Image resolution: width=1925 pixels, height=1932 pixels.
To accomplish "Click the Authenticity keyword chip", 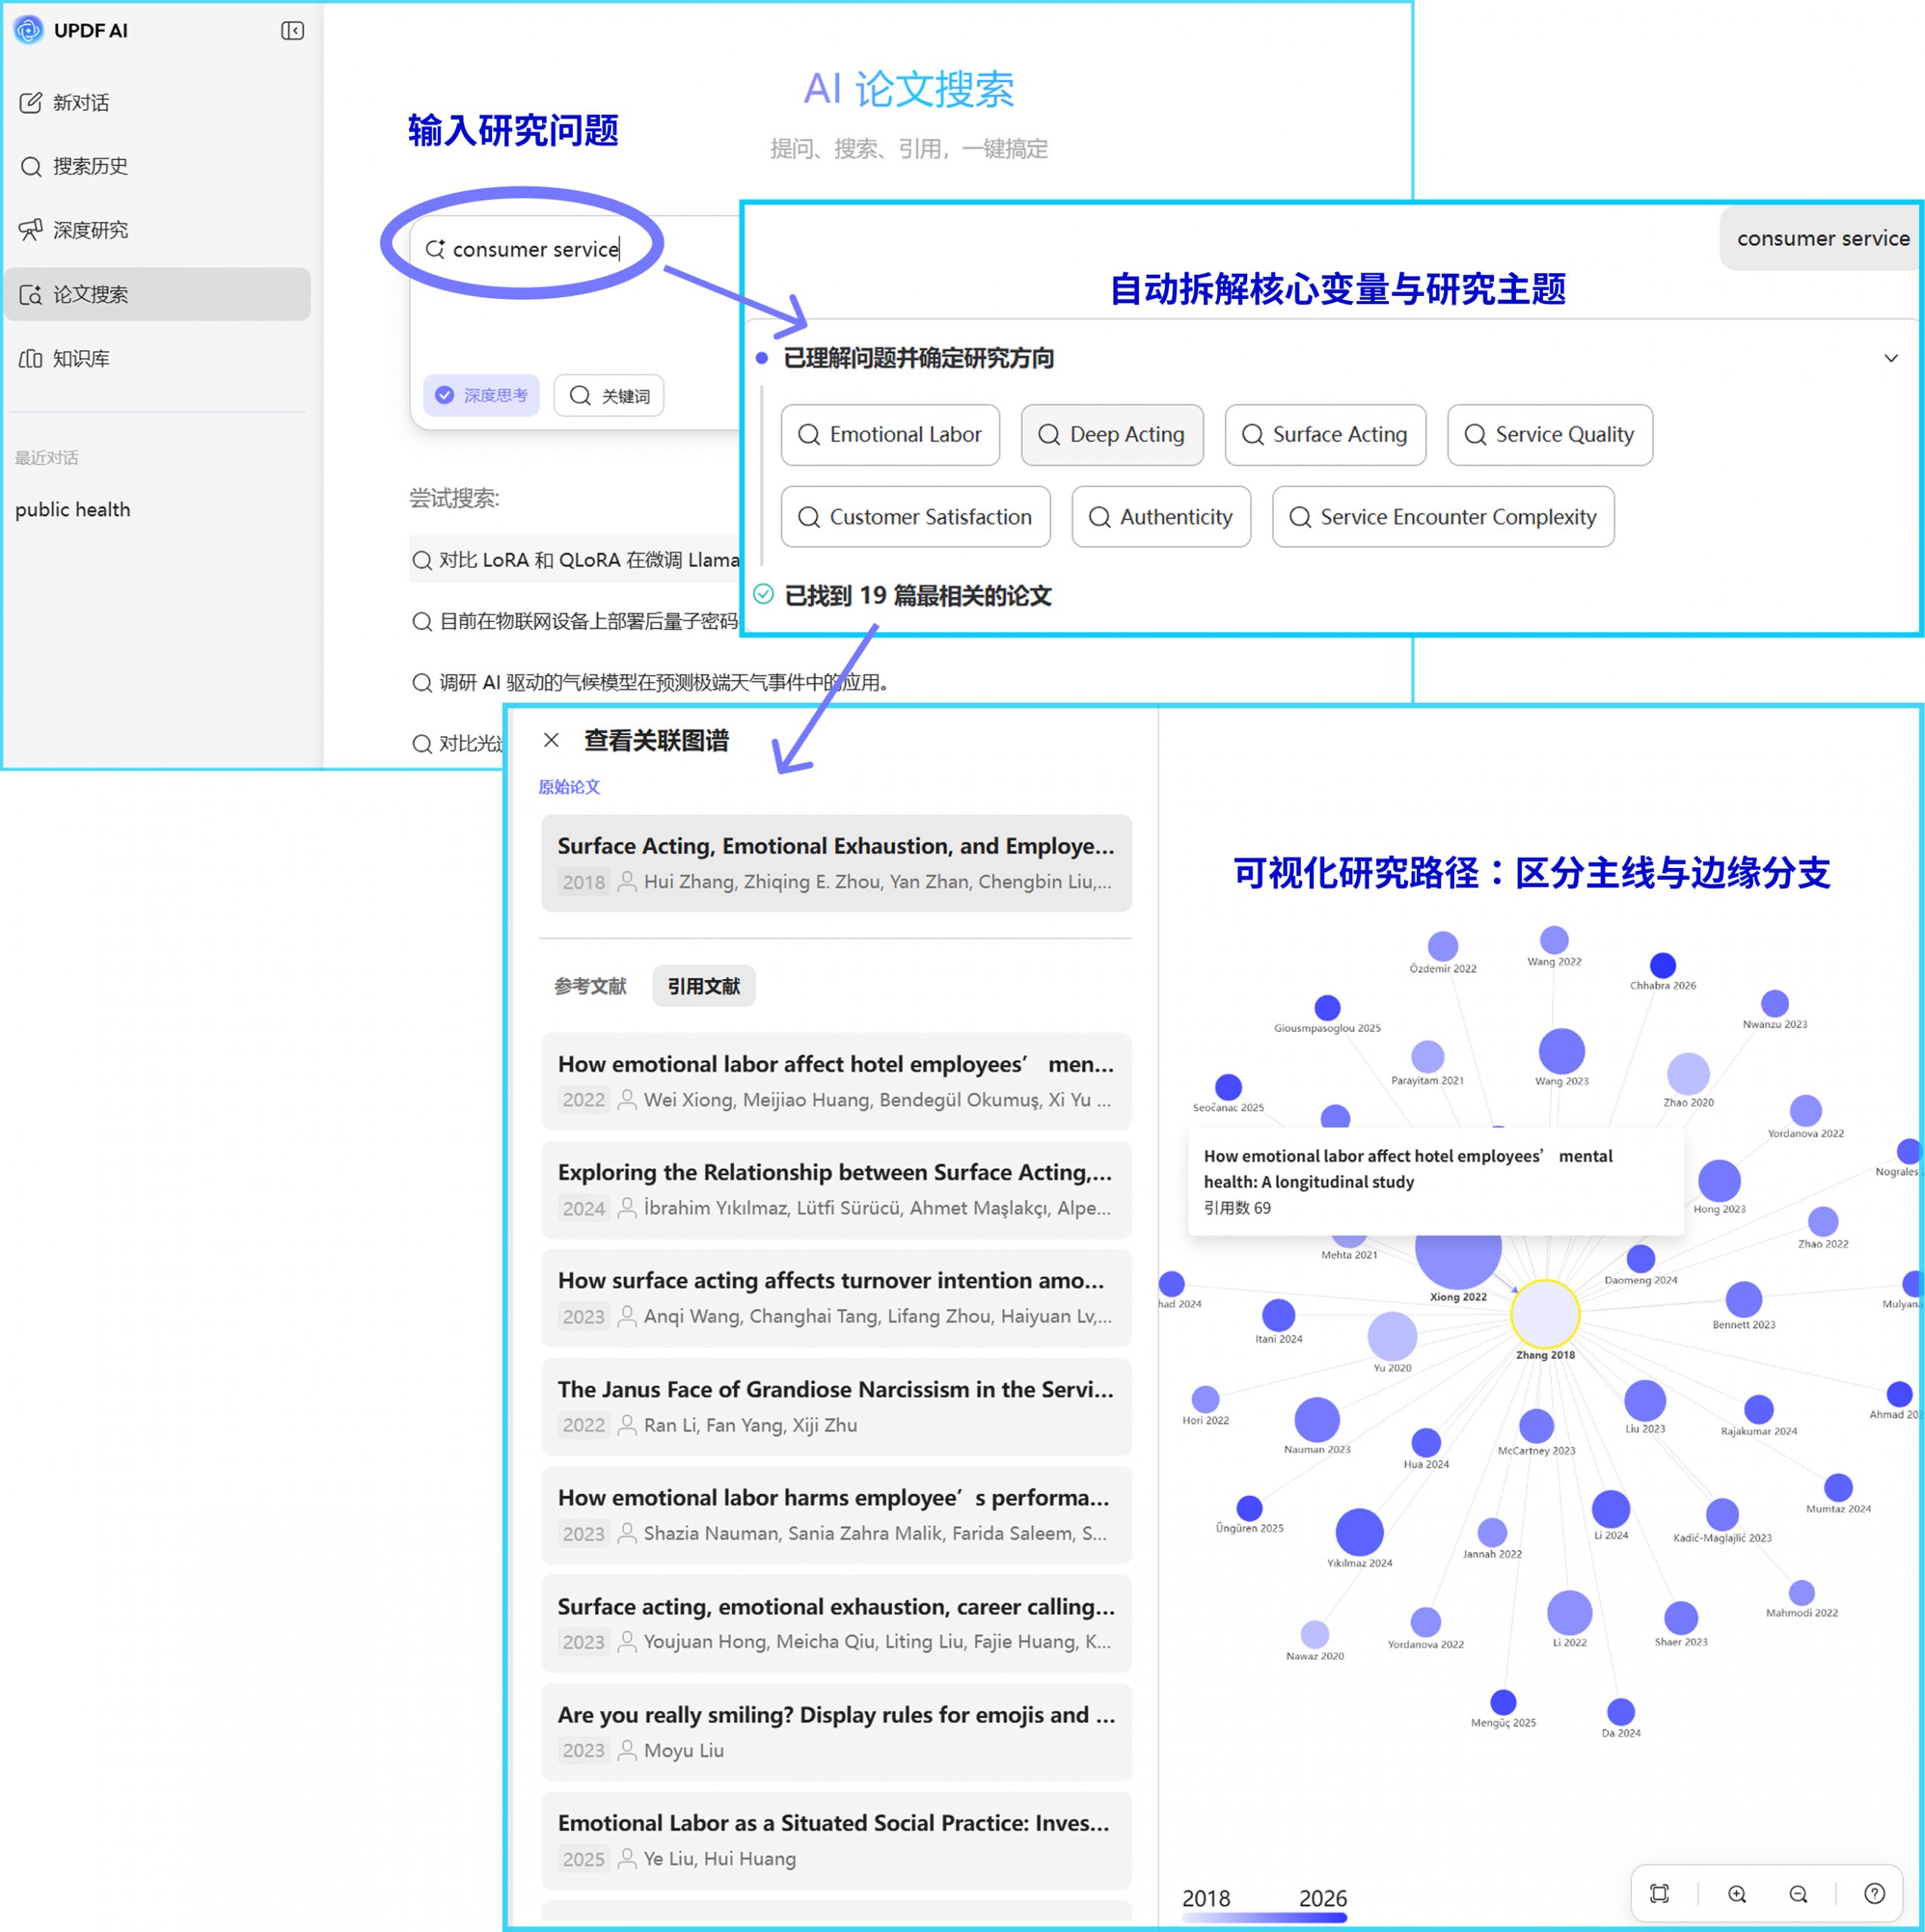I will pos(1160,516).
